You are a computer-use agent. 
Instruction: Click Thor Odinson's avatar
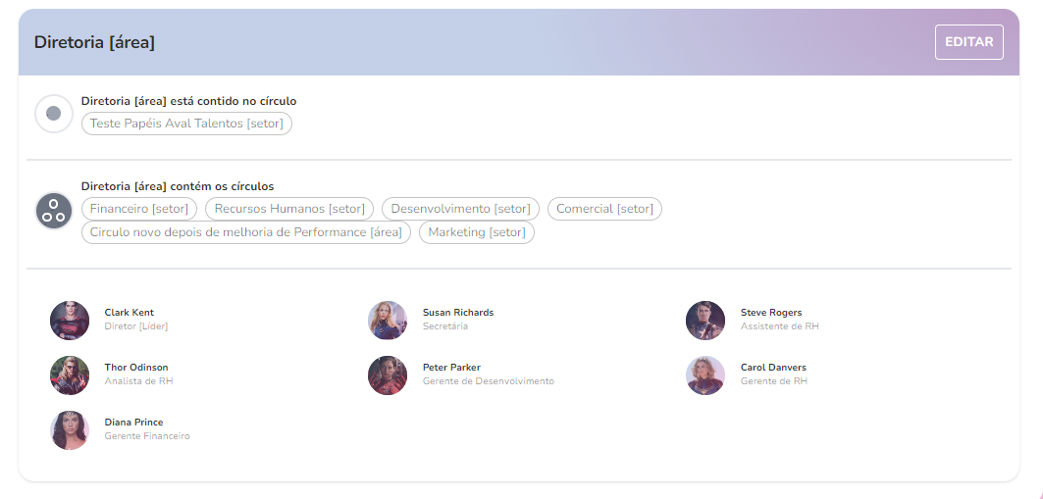[x=70, y=375]
